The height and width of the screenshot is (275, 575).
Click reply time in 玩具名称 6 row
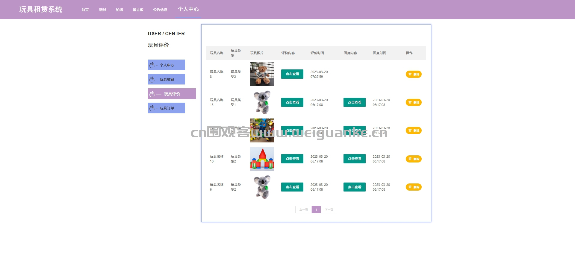[381, 187]
